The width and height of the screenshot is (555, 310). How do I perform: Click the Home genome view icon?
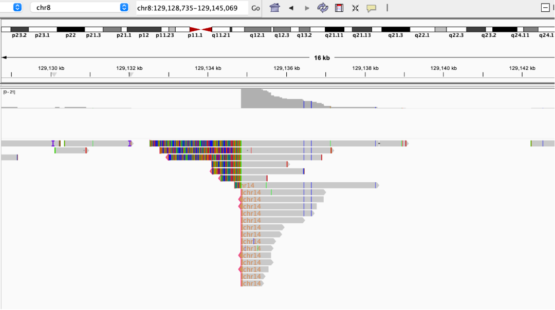(x=275, y=8)
